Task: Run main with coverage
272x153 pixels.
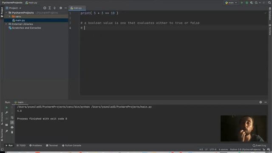Action: [x=252, y=3]
